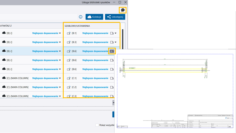Click the cloud icon in first [B]-[] row
Image resolution: width=236 pixels, height=133 pixels.
coord(4,33)
